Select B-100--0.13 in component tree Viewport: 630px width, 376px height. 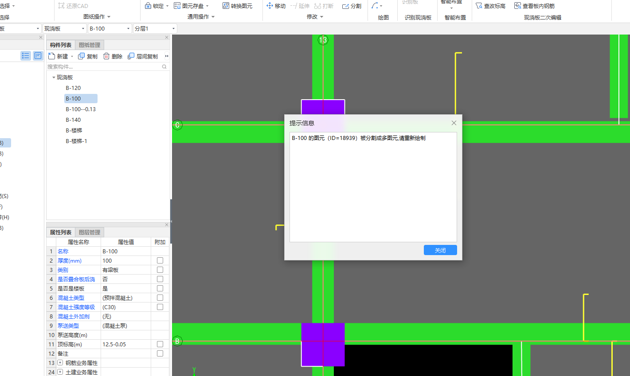[81, 109]
